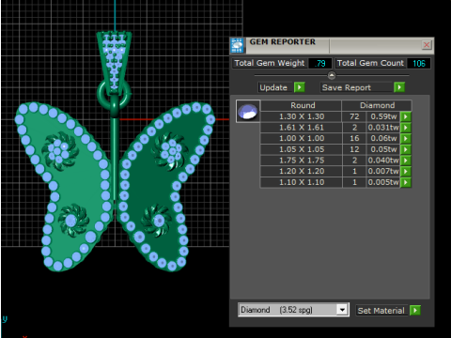Select the 1.30 X 1.30 size cell
Image resolution: width=451 pixels, height=338 pixels.
click(302, 116)
